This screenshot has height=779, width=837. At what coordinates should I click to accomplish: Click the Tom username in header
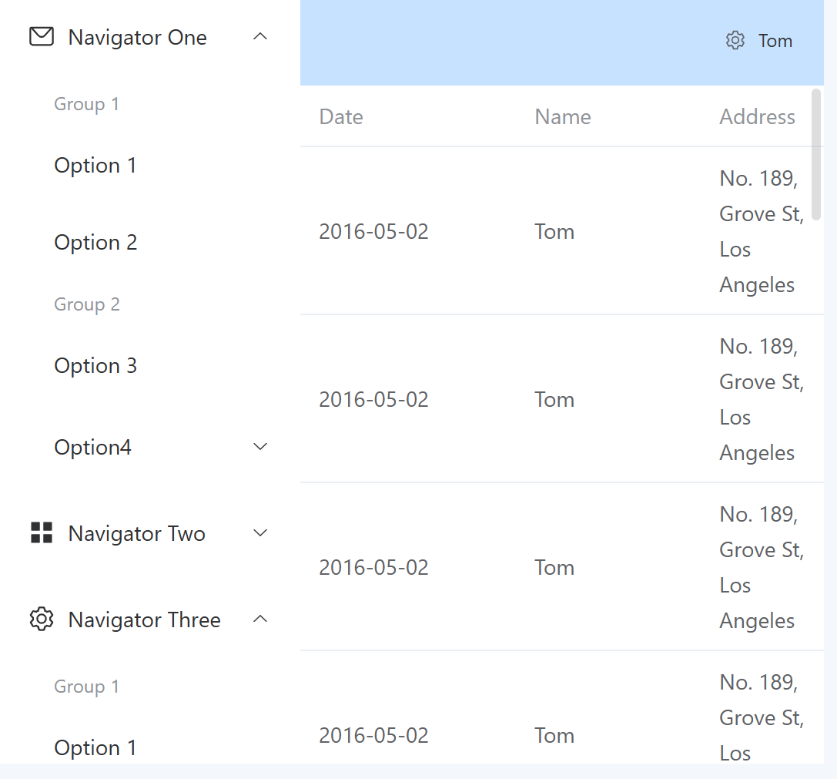click(775, 41)
